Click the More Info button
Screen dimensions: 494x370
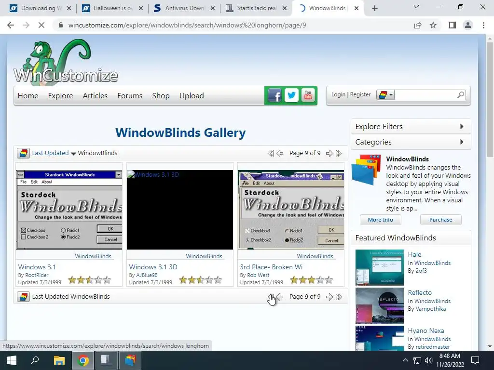(381, 220)
